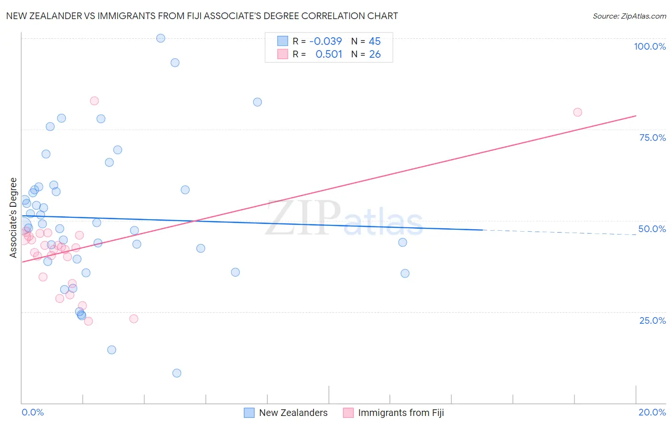The image size is (672, 426).
Task: Click the pink Immigrants from Fiji legend swatch
Action: coord(348,413)
